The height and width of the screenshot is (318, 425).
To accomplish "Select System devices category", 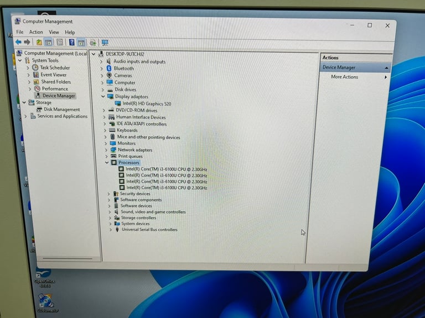I will (135, 224).
